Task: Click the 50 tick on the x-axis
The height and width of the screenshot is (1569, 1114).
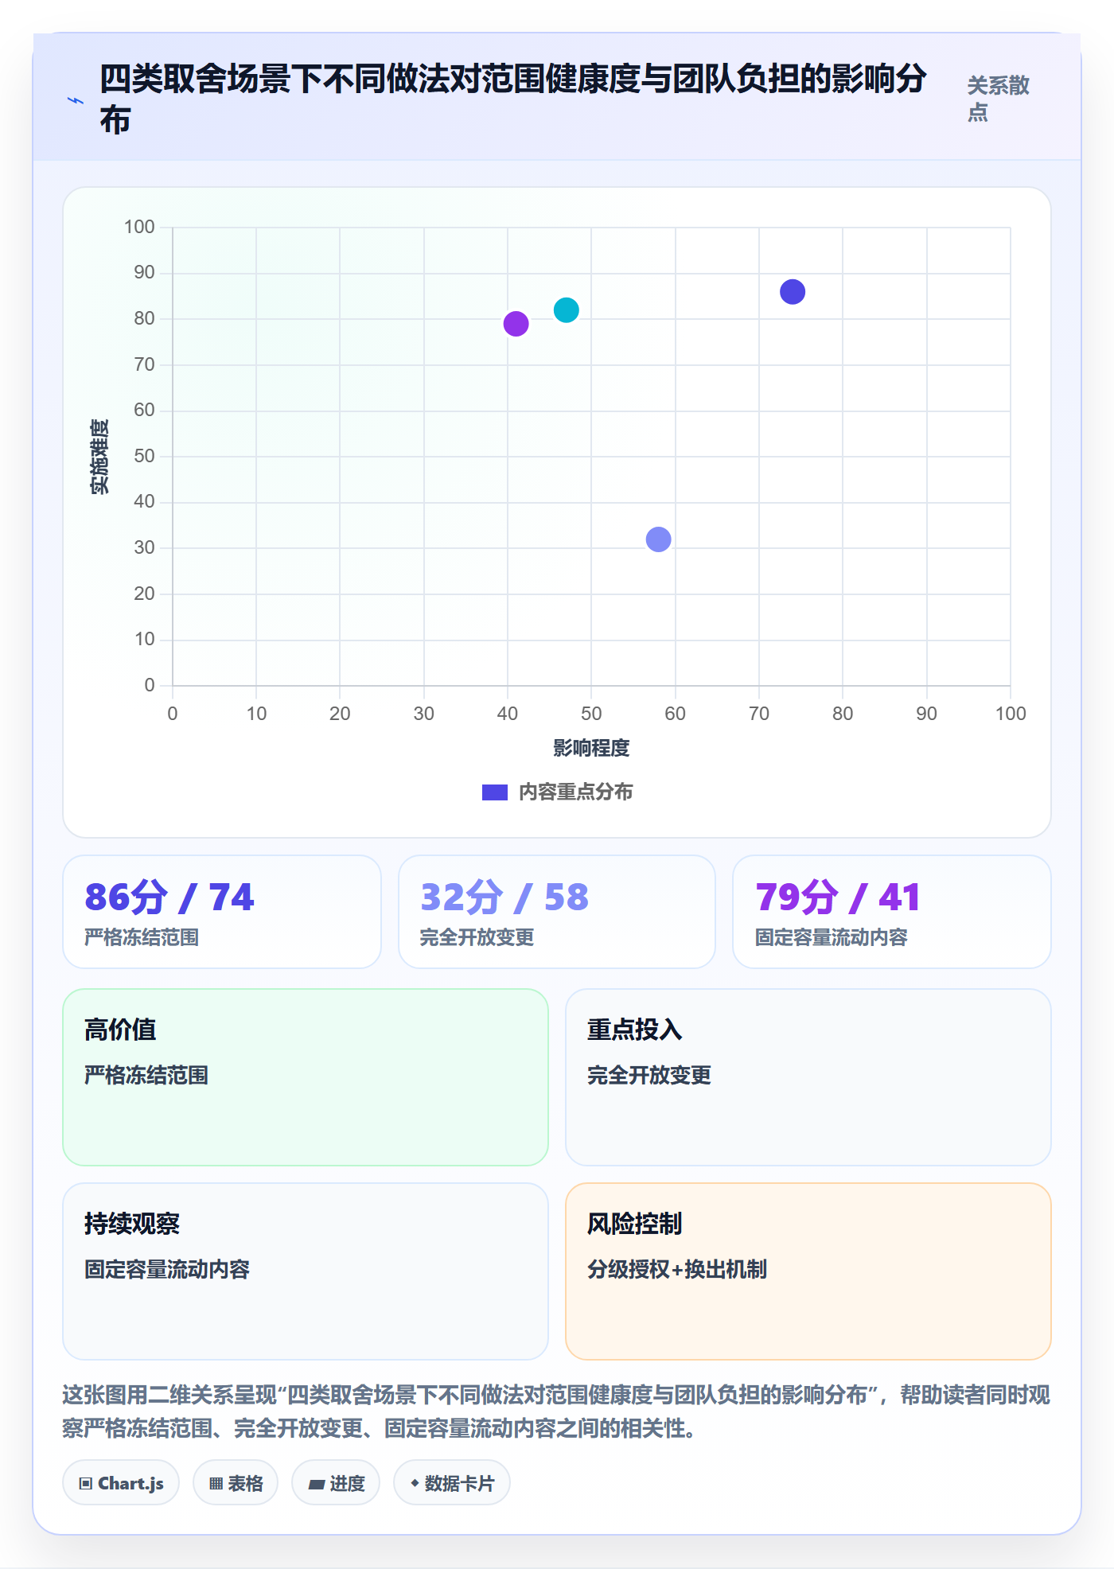Action: [591, 714]
